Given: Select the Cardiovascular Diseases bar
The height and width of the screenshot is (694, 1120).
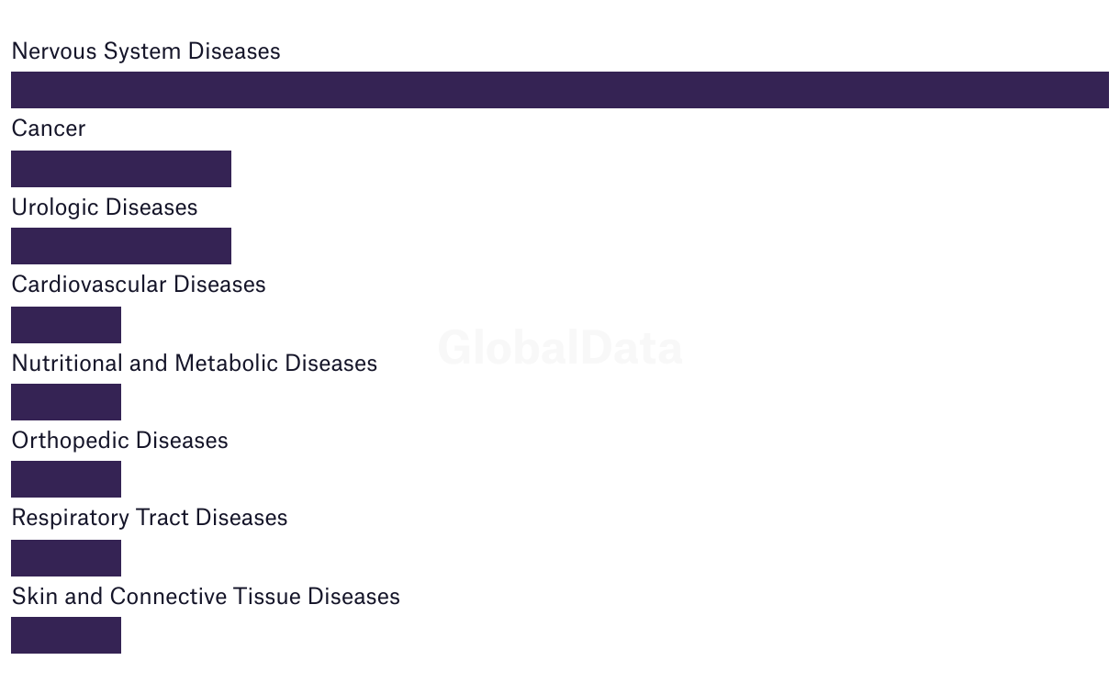Looking at the screenshot, I should click(66, 325).
